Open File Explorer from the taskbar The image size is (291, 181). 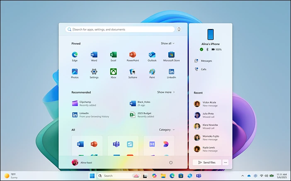163,176
